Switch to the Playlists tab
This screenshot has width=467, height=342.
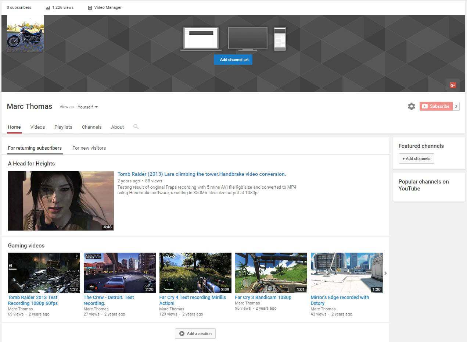[x=63, y=127]
